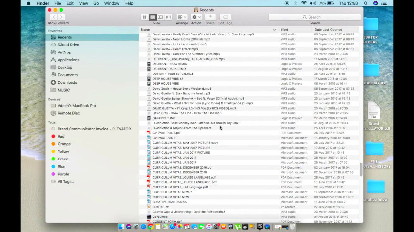Viewport: 414px width, 232px height.
Task: Switch to cover flow view
Action: tap(168, 17)
